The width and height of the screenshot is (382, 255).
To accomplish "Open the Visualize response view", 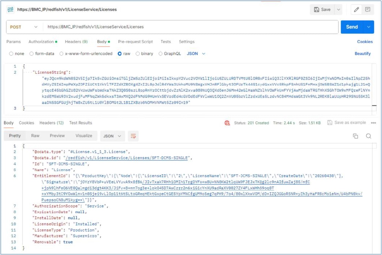I will tap(84, 136).
